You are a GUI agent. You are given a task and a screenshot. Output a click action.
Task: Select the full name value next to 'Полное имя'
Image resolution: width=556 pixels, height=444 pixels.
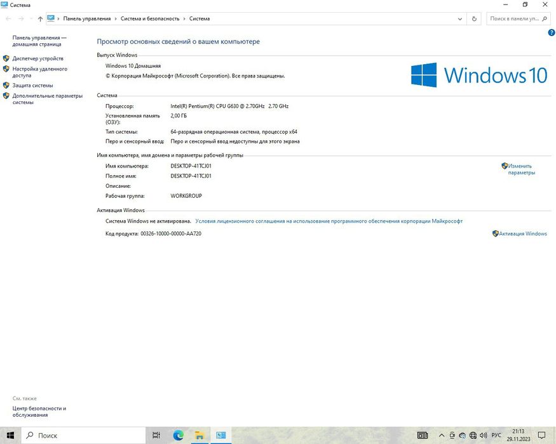tap(191, 176)
